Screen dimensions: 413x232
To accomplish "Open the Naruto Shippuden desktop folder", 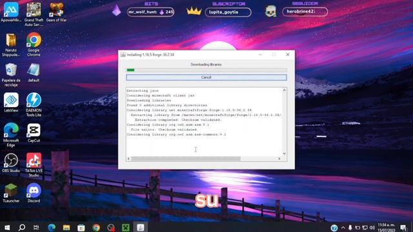I will point(11,45).
